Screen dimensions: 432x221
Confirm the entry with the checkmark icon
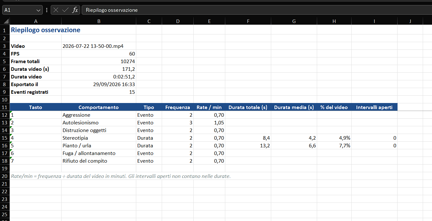pos(65,10)
